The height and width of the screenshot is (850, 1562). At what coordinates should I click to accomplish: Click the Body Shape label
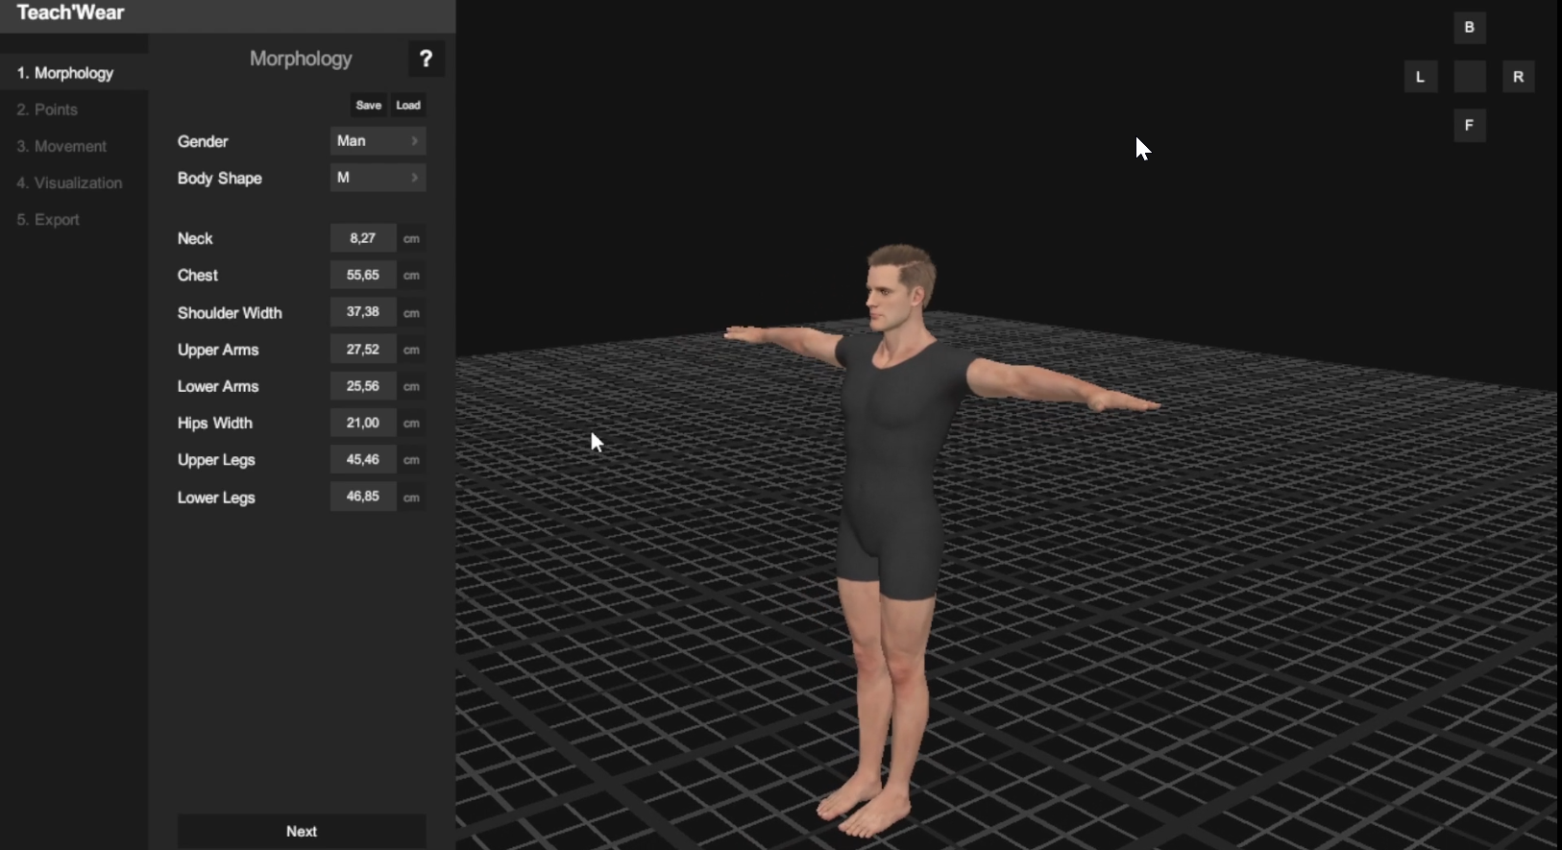coord(219,179)
